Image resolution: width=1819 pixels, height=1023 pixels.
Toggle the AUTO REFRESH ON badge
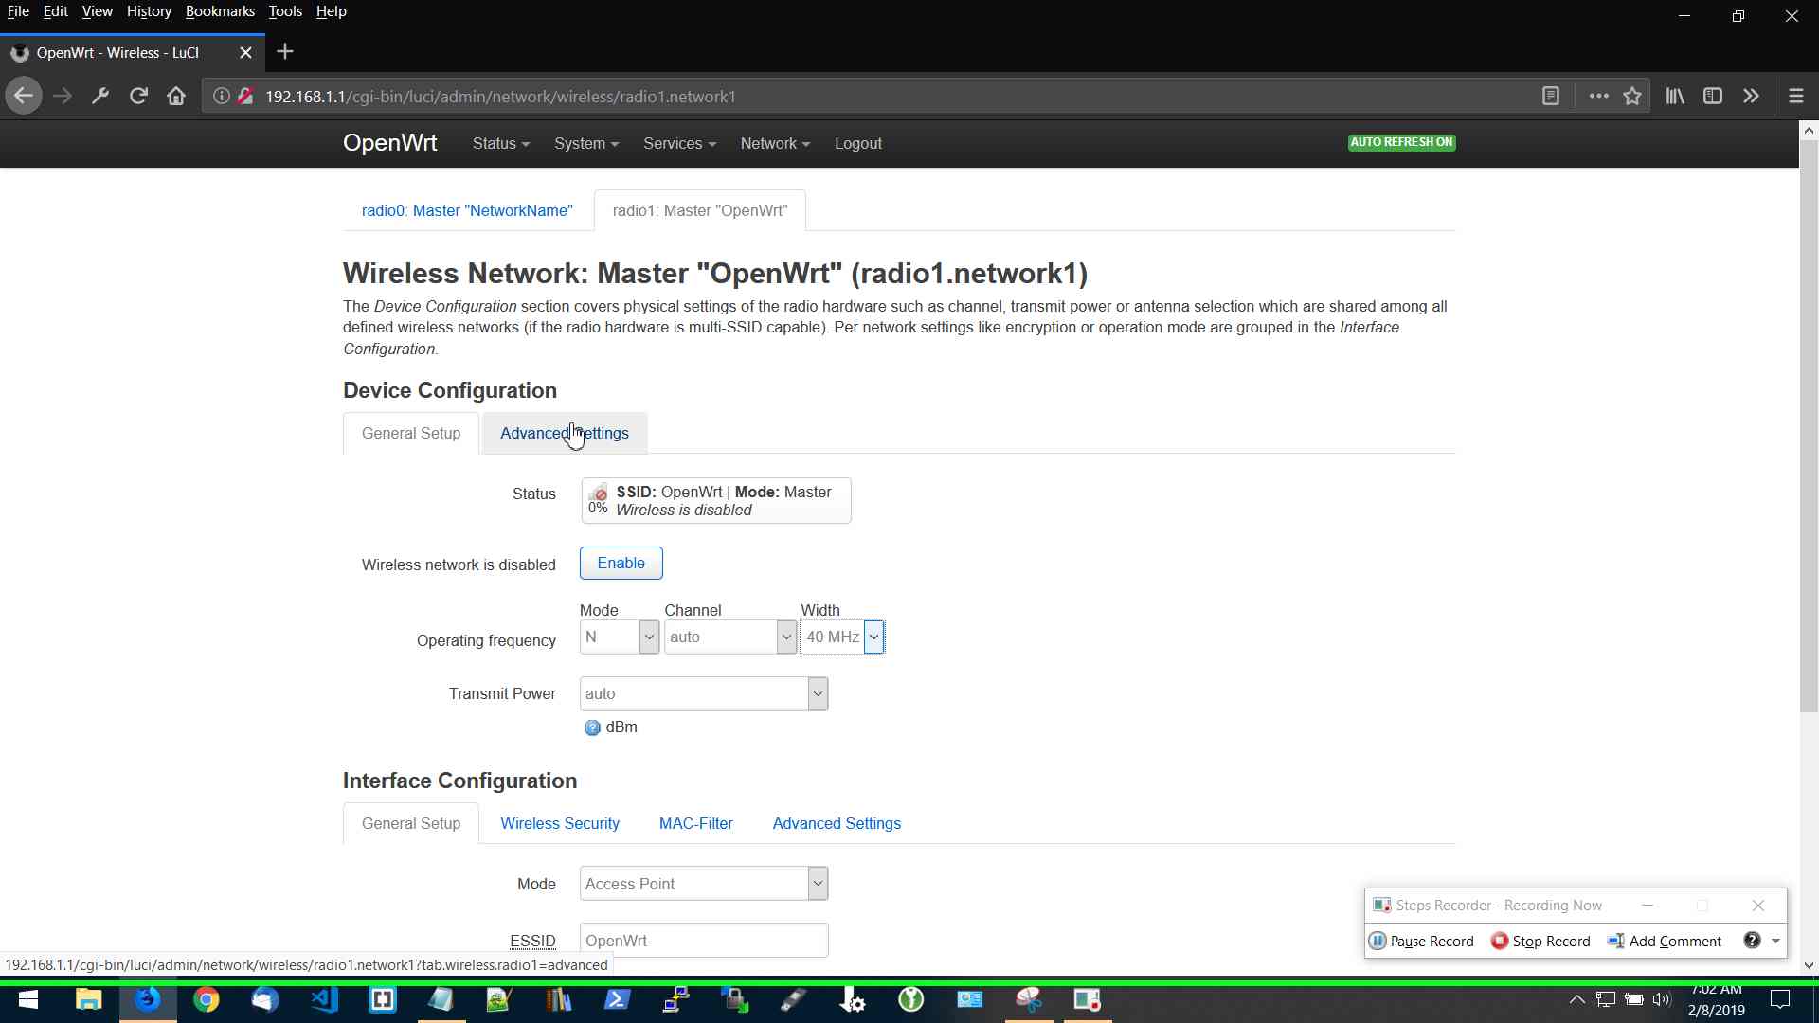pyautogui.click(x=1401, y=142)
